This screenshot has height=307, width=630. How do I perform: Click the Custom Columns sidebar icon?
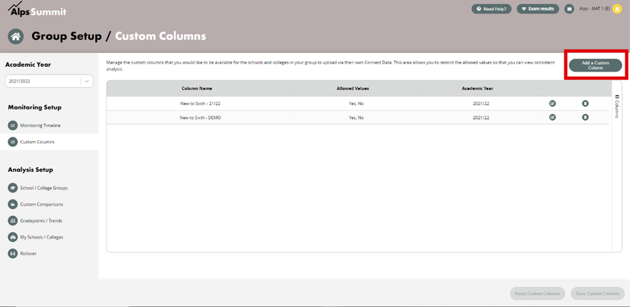coord(13,142)
